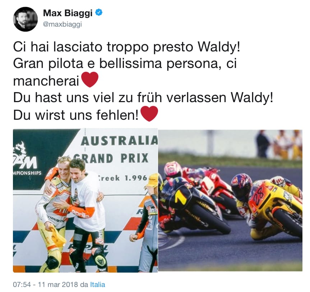Screen dimensions: 310x292
Task: Click the word 'mancherai'
Action: click(x=46, y=81)
